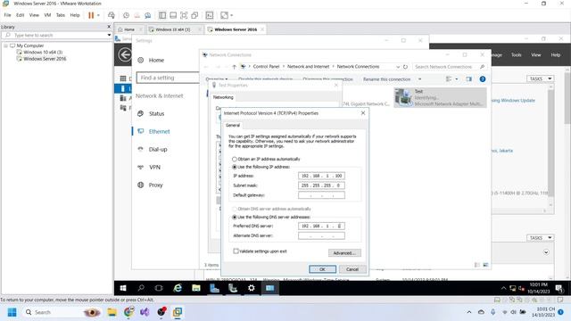Switch to Unity mode icon
This screenshot has width=571, height=321.
click(194, 15)
